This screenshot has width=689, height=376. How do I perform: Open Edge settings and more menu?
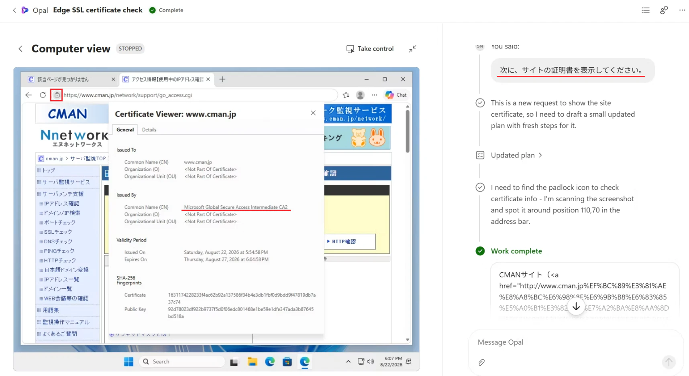click(375, 95)
